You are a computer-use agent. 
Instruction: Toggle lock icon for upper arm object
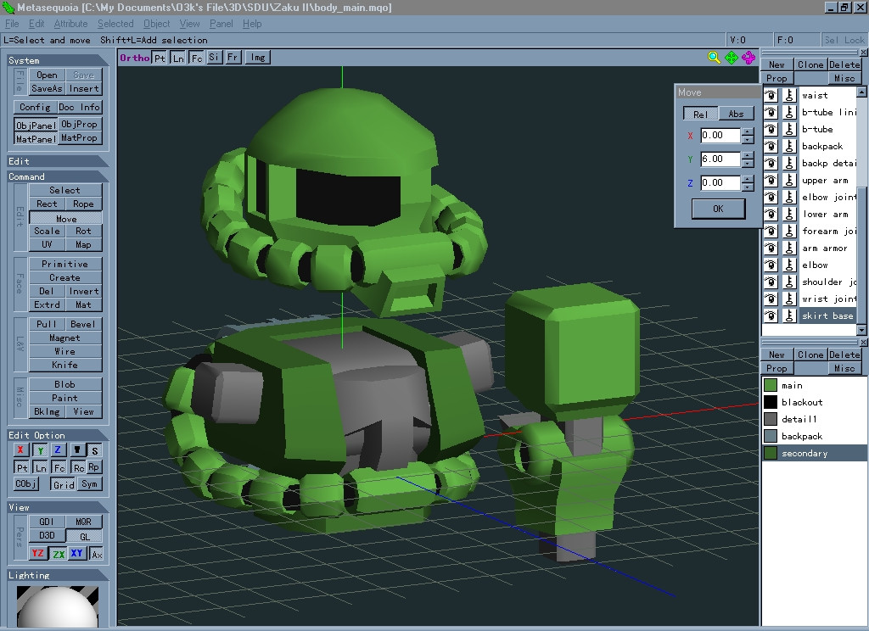[789, 180]
